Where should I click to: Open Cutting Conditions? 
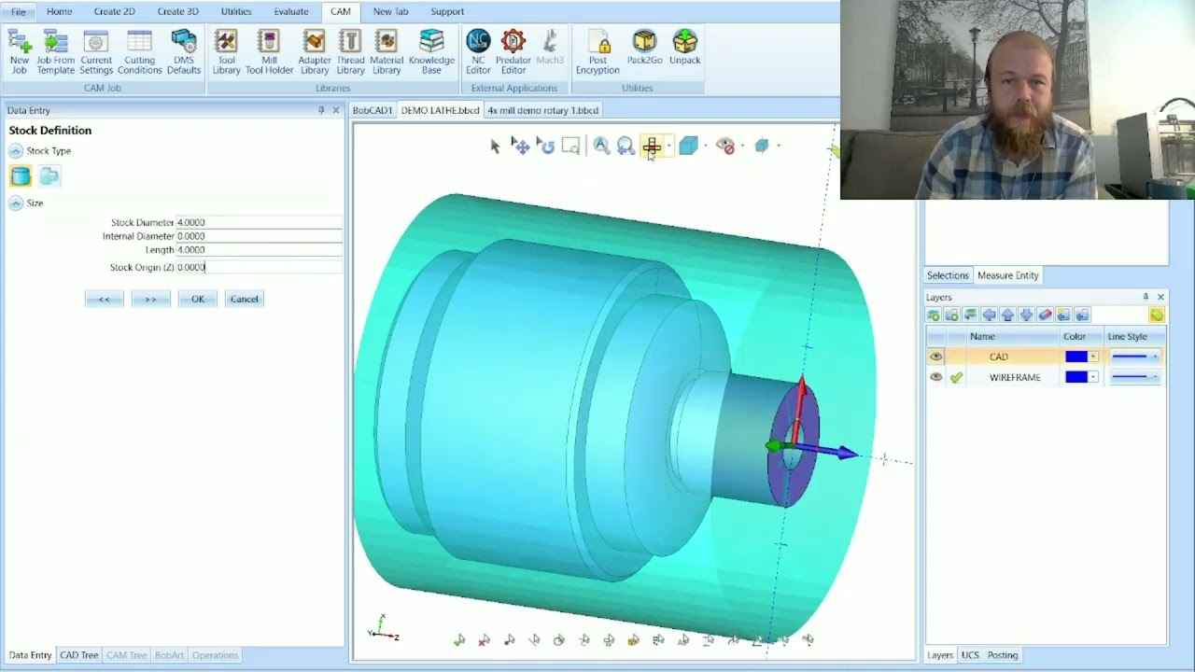[x=139, y=51]
